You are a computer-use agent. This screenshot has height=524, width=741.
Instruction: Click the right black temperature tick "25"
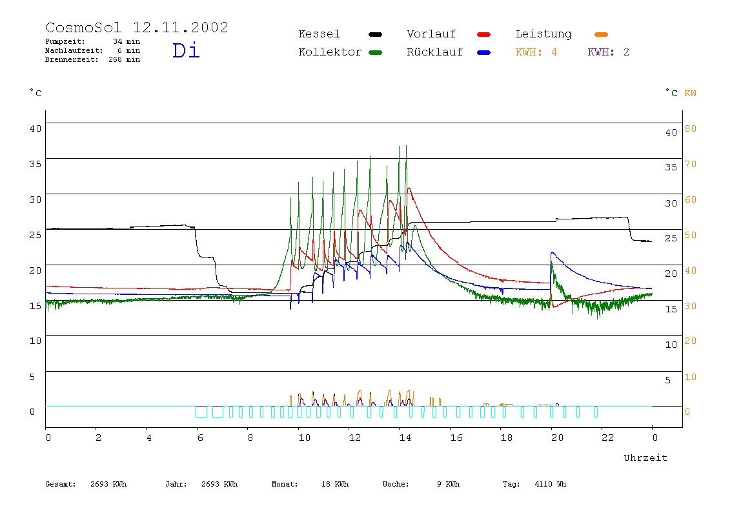[x=671, y=238]
